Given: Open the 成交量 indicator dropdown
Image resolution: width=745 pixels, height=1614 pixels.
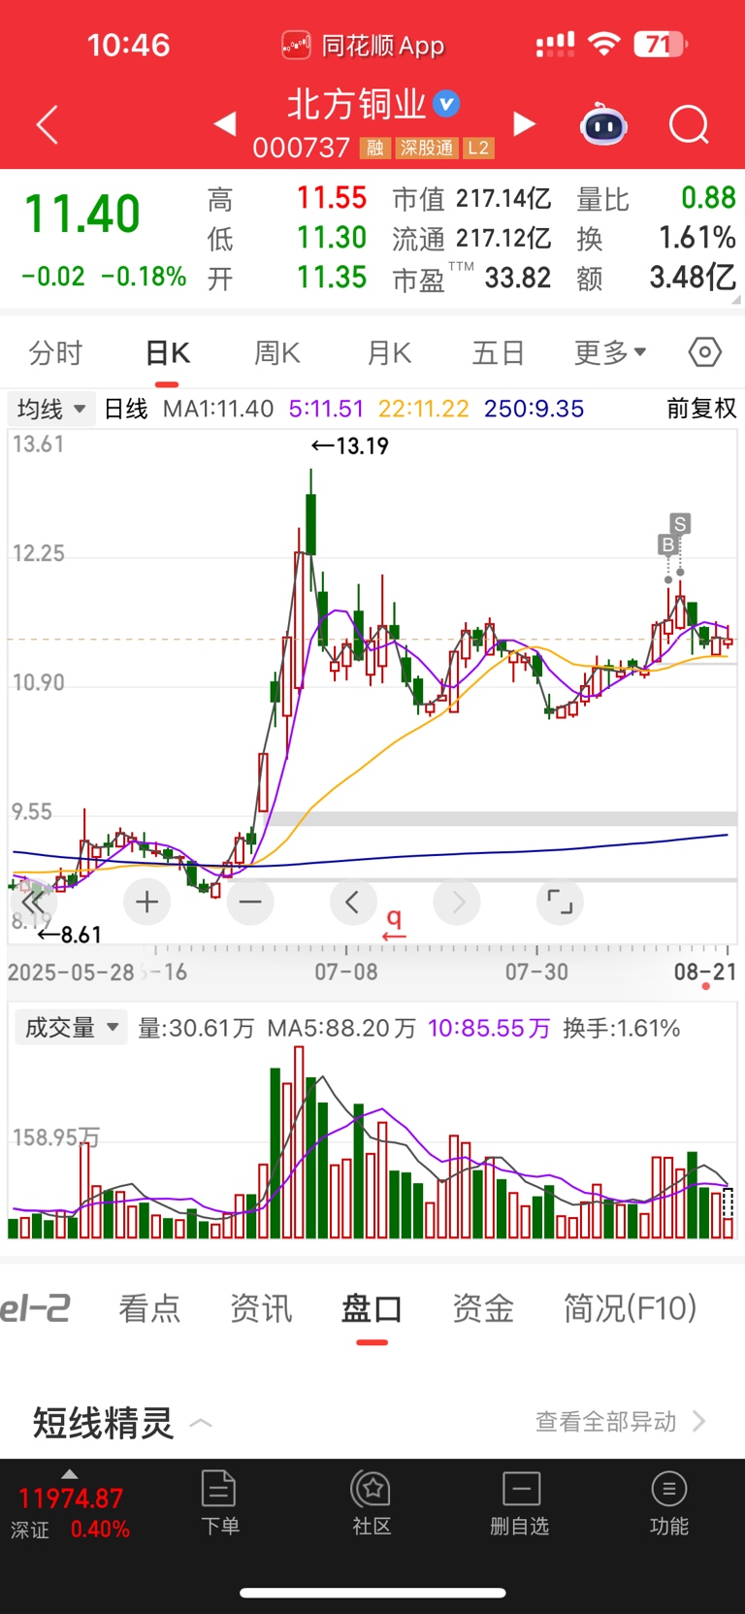Looking at the screenshot, I should (71, 1028).
